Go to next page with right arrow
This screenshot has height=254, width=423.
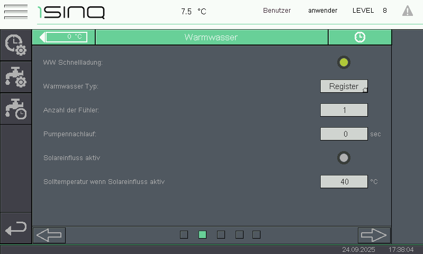374,235
